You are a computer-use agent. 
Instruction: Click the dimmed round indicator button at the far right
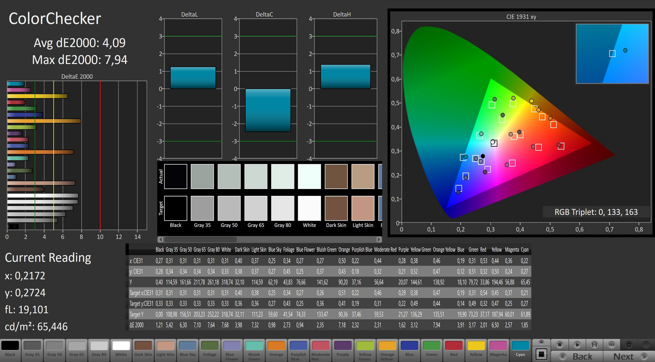[646, 345]
